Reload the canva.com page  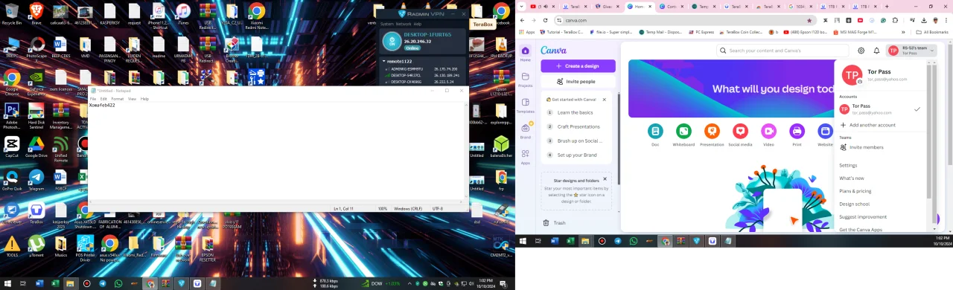[x=545, y=20]
